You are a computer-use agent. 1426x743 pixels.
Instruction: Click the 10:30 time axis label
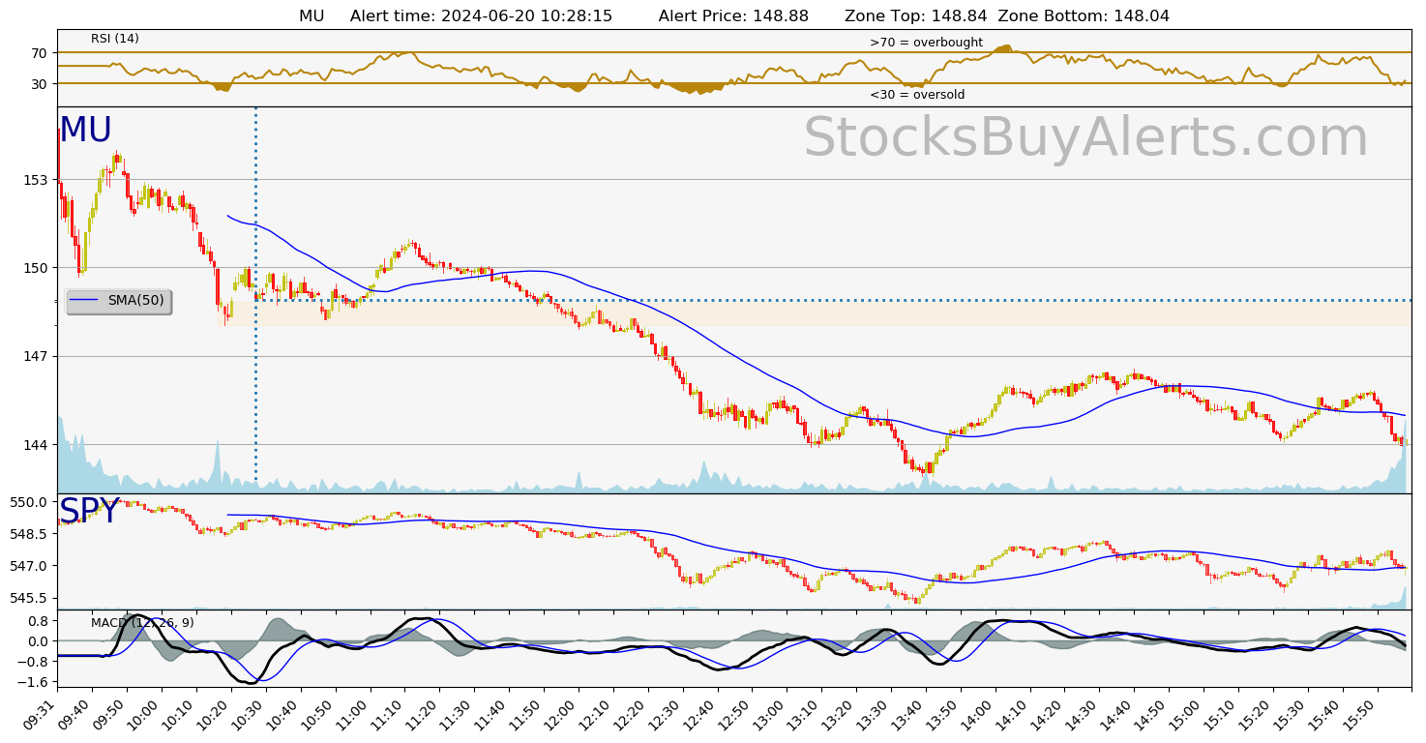pyautogui.click(x=249, y=714)
